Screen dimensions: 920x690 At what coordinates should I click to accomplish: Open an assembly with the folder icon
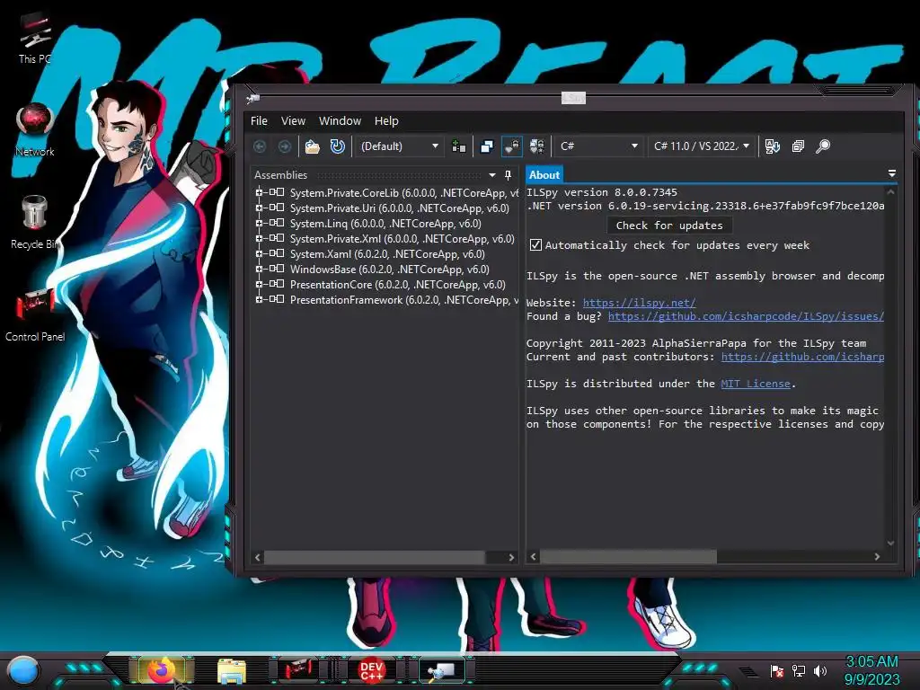[x=312, y=146]
